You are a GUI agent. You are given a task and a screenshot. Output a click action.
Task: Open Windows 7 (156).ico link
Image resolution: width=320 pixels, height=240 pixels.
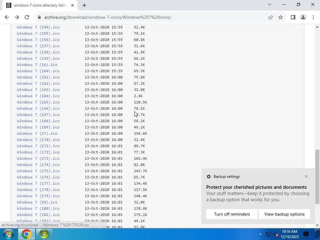tap(38, 40)
